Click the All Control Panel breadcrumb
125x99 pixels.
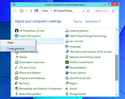click(64, 11)
